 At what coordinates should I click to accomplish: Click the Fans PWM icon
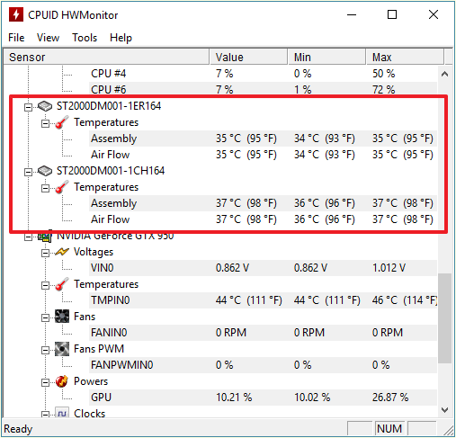62,349
